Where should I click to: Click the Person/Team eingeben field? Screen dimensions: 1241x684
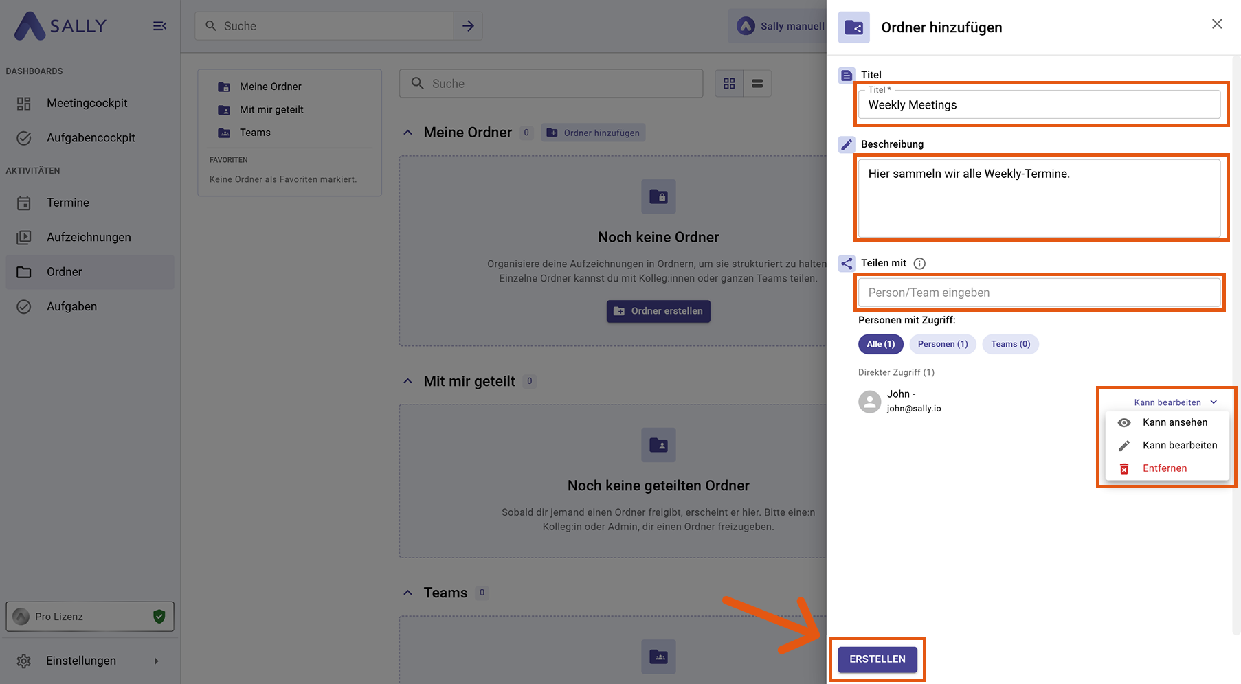[1038, 293]
